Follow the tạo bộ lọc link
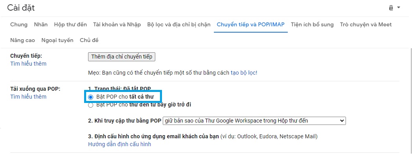412x165 pixels. pos(244,73)
